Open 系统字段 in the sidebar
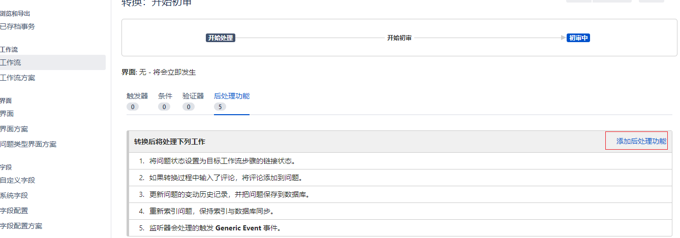Image resolution: width=680 pixels, height=238 pixels. 14,195
